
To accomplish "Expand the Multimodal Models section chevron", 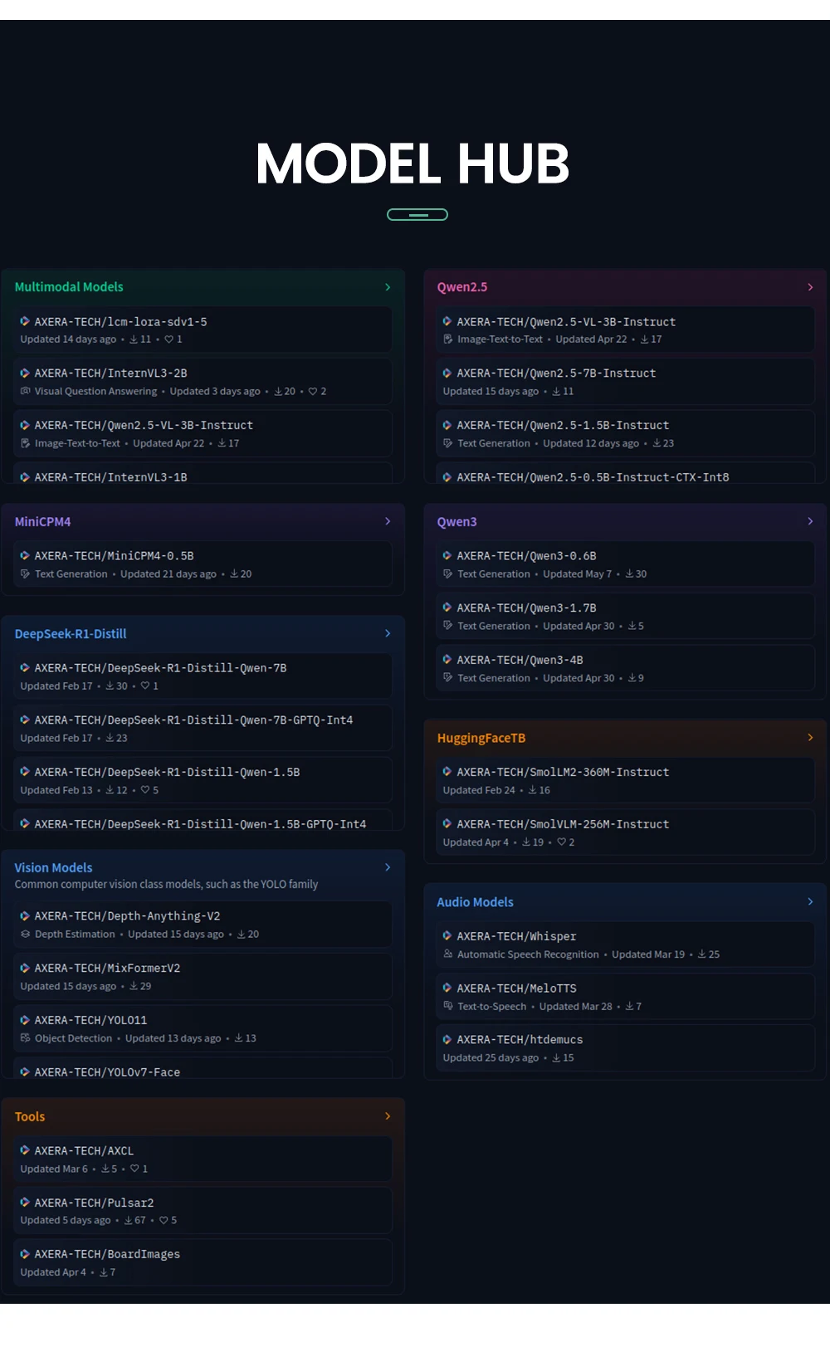I will (x=388, y=287).
